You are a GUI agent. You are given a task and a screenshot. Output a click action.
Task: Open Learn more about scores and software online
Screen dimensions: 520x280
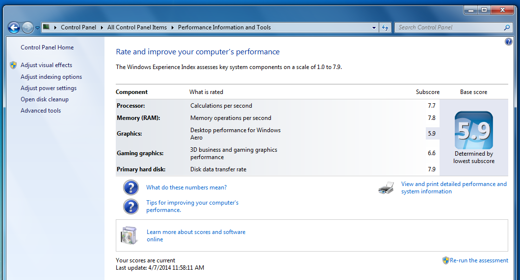coord(196,235)
